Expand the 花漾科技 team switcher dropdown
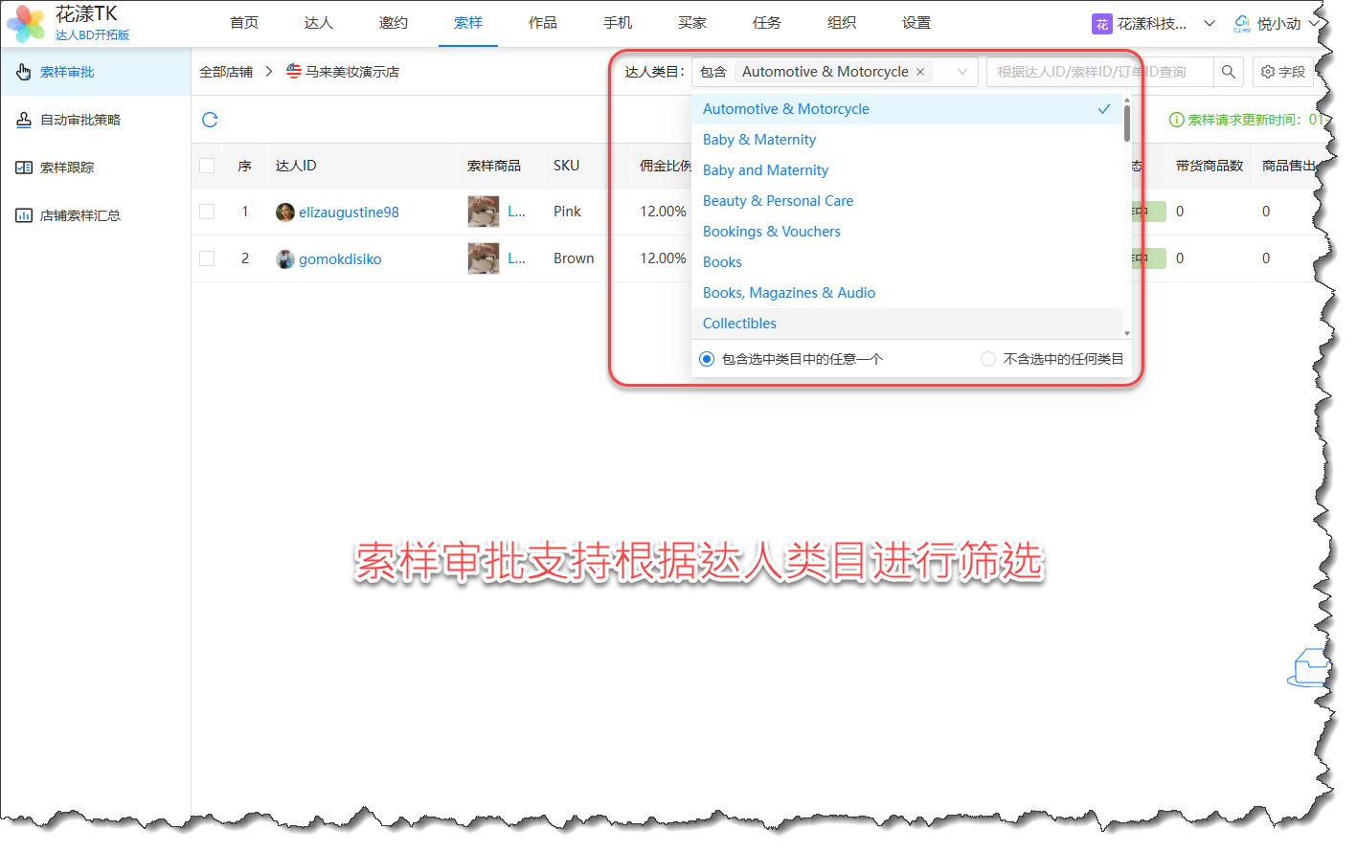This screenshot has height=851, width=1357. (1209, 24)
